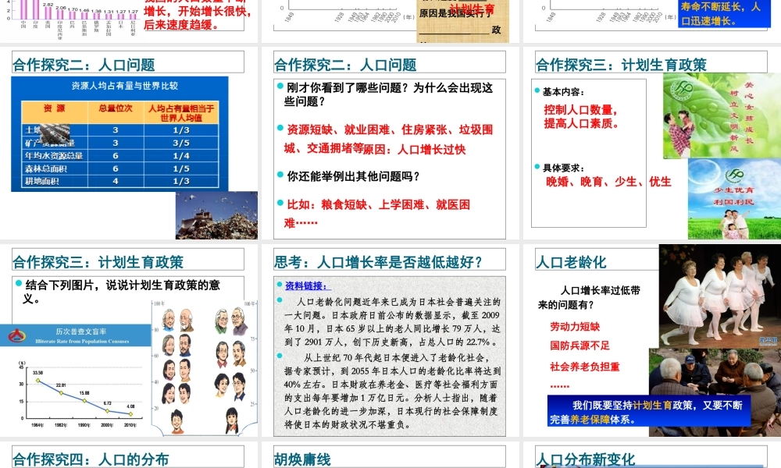
Task: Open the '思考:人口增长率是否越低越好?' slide
Action: coord(390,341)
